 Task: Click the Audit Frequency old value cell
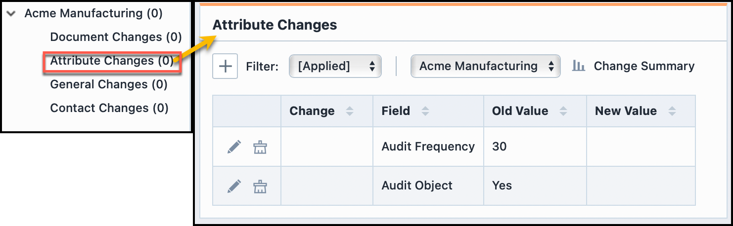tap(535, 147)
